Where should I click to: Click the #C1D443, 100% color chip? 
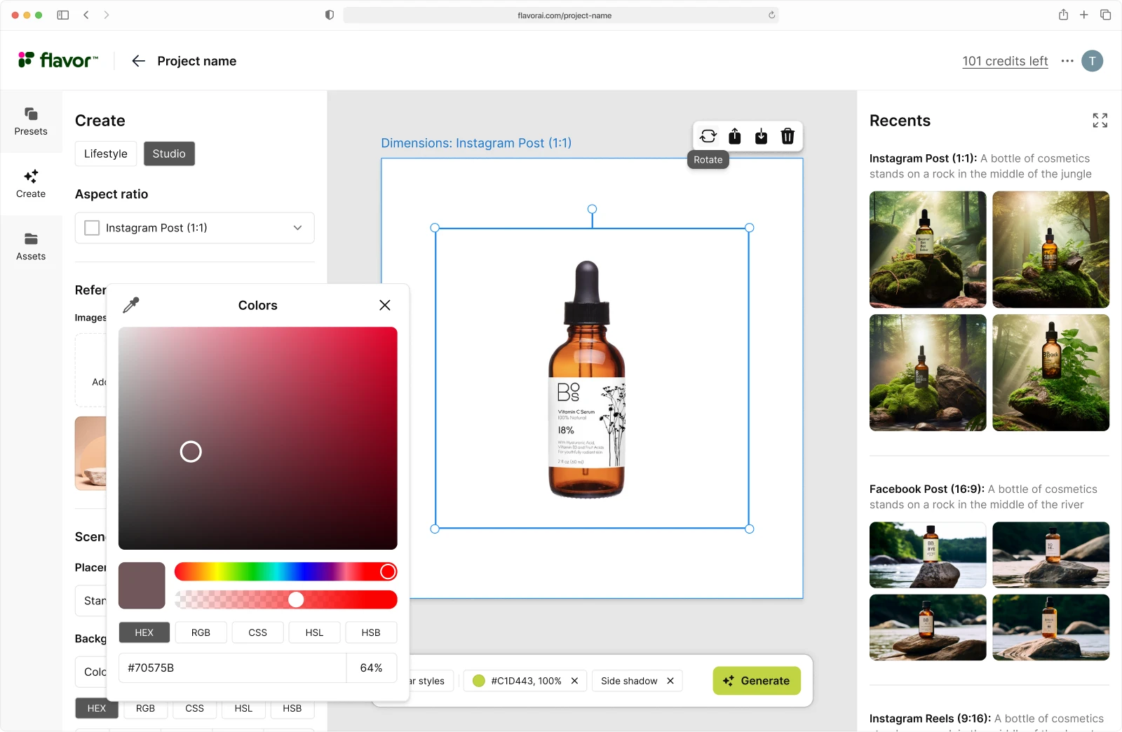(526, 681)
